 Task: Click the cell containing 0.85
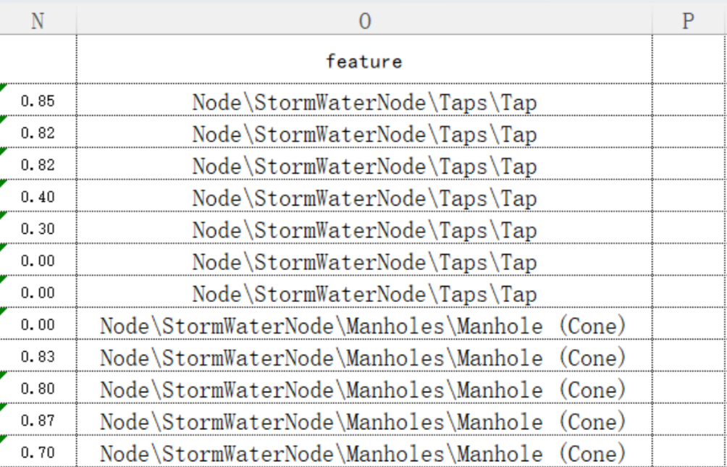pyautogui.click(x=38, y=102)
